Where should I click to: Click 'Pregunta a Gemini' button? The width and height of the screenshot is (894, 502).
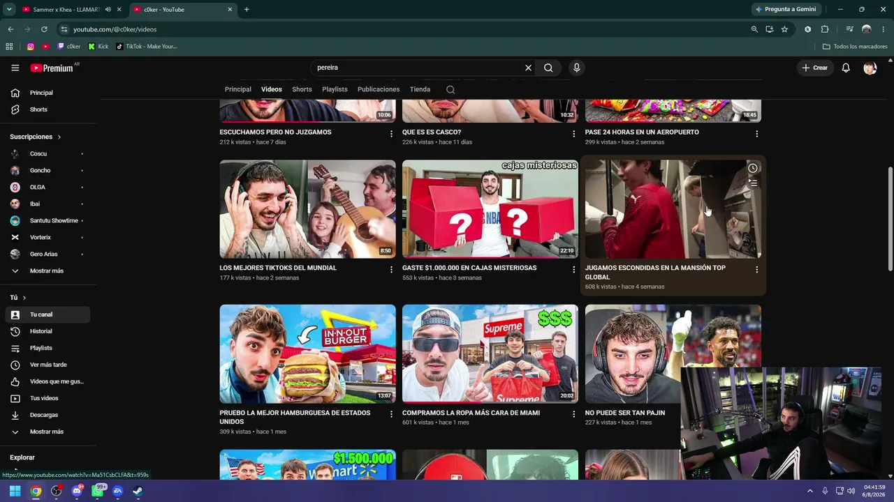(786, 9)
